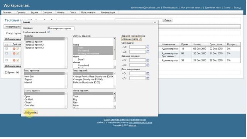Open 'GNU General Public License' link
This screenshot has width=247, height=139.
(x=140, y=123)
